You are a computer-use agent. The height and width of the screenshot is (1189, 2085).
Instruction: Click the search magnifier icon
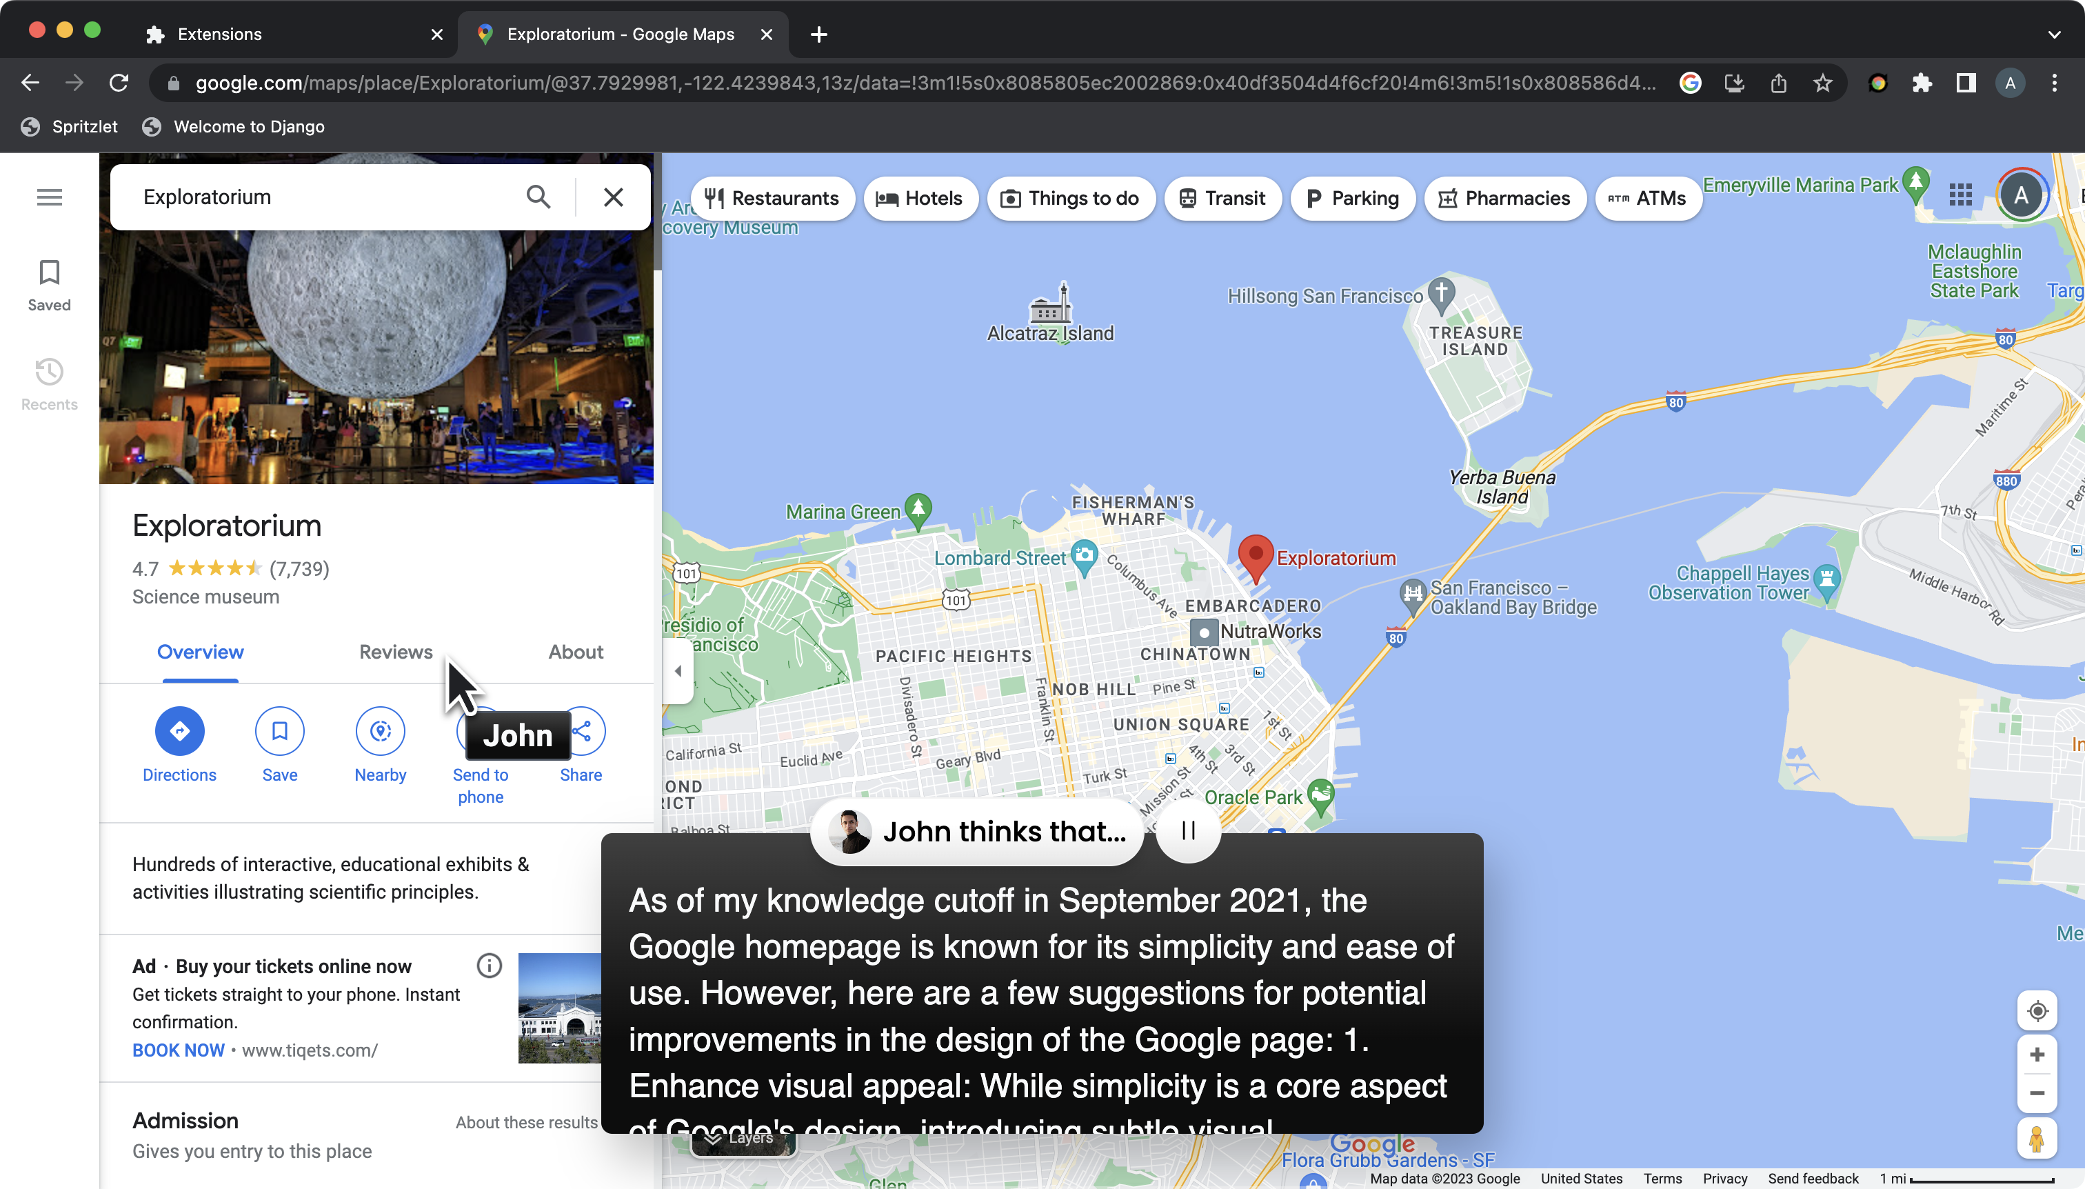tap(538, 197)
